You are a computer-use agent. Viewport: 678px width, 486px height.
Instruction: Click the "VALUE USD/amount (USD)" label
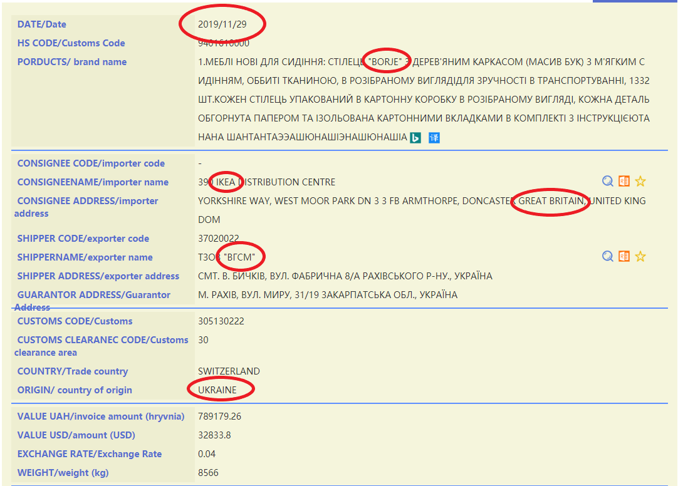coord(76,435)
